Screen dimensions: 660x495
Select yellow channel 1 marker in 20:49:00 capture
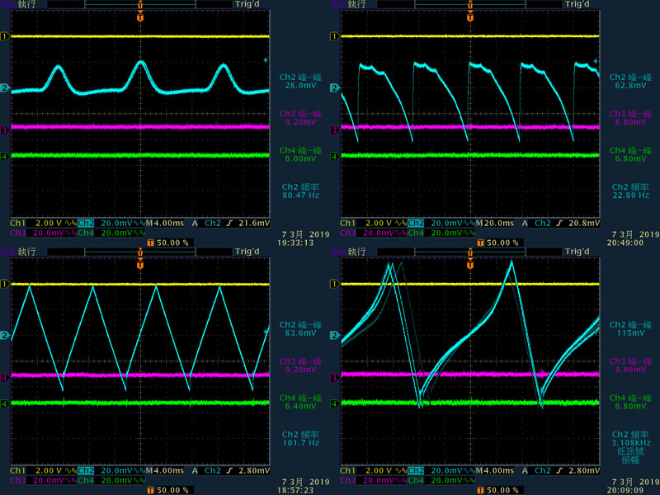pos(335,36)
